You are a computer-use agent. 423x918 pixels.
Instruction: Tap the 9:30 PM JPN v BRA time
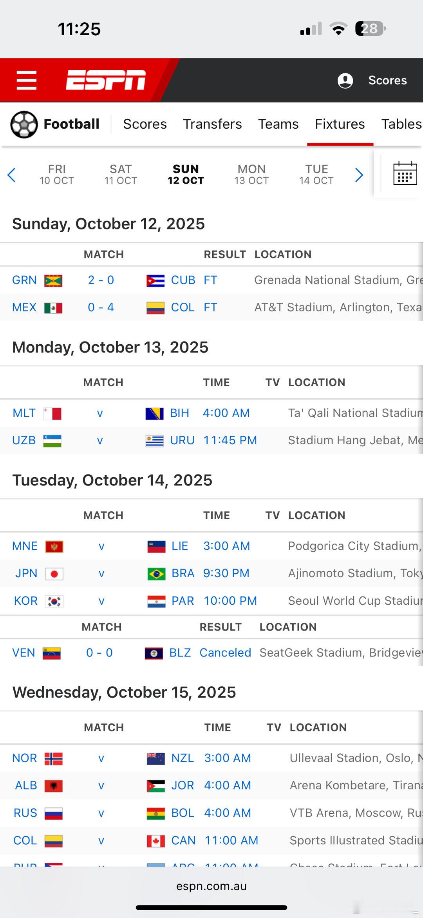tap(226, 573)
